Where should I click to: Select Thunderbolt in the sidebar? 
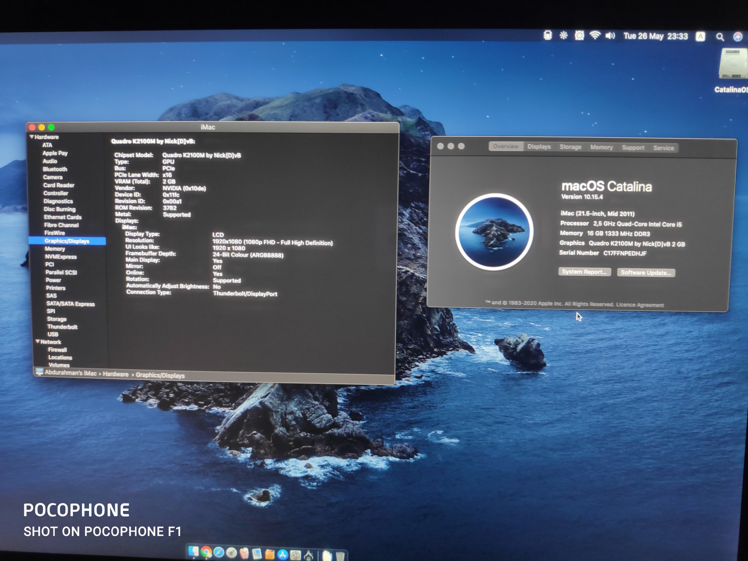click(62, 327)
